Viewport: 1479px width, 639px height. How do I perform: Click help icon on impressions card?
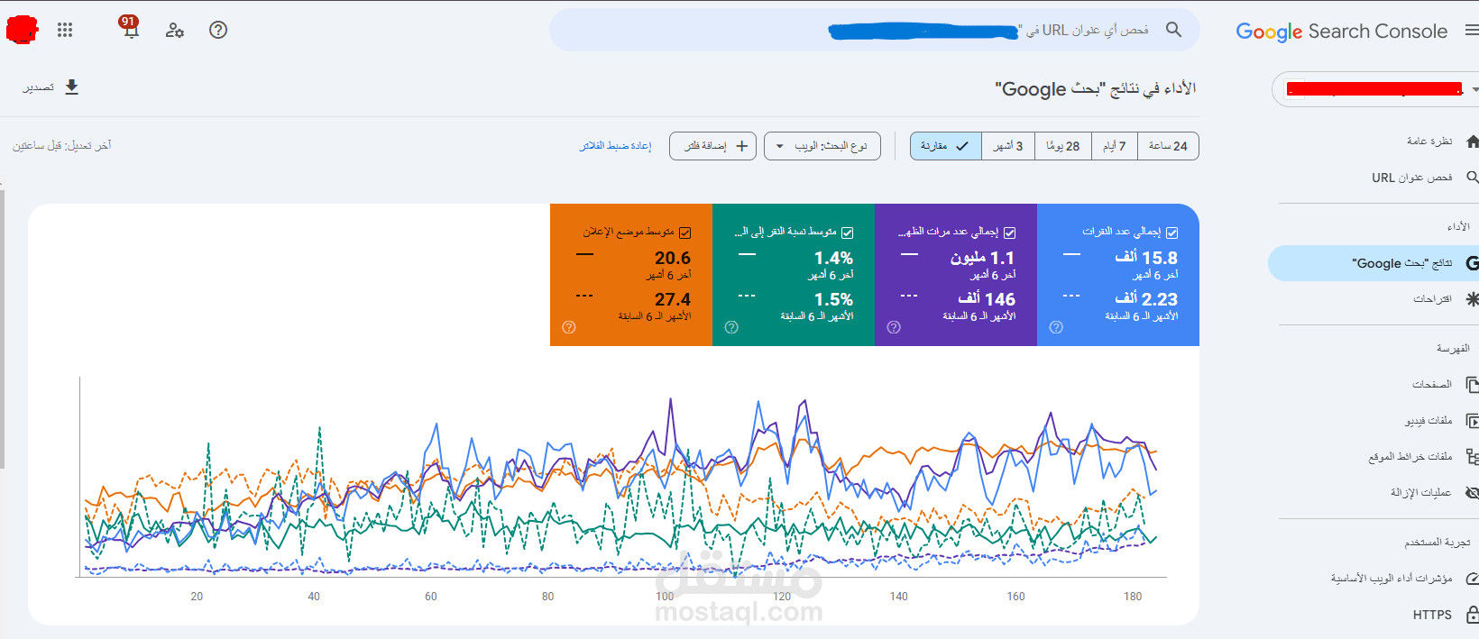pos(894,327)
